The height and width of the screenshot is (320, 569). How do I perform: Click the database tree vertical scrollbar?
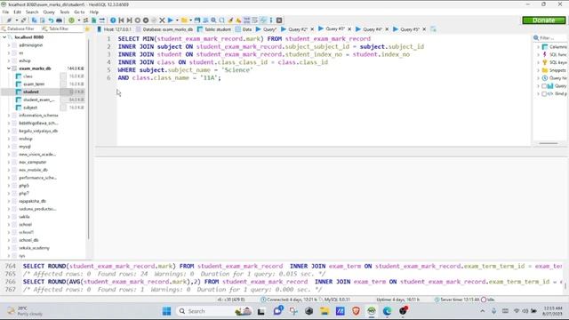point(89,138)
